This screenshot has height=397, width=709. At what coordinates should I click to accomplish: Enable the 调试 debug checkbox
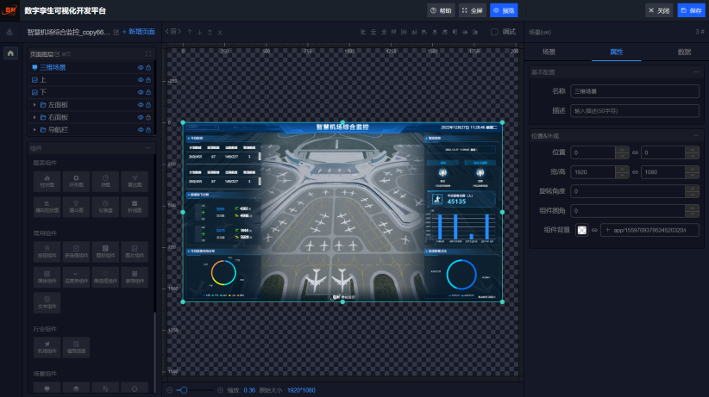click(x=494, y=31)
